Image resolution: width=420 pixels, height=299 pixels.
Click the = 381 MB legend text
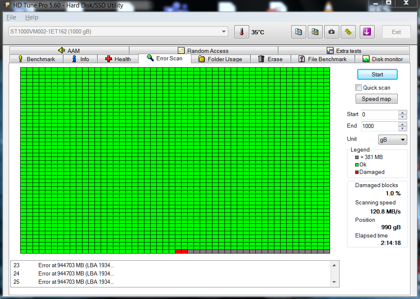point(371,157)
